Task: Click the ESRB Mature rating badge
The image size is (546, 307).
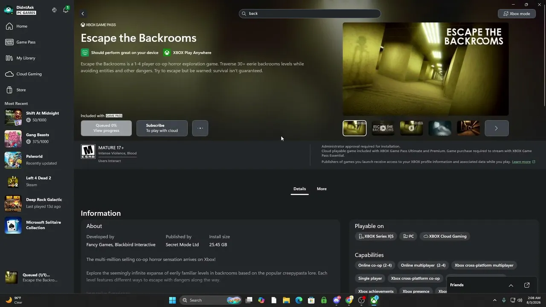Action: click(88, 151)
